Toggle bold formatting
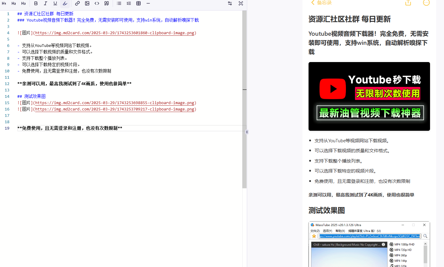This screenshot has width=444, height=267. click(36, 3)
